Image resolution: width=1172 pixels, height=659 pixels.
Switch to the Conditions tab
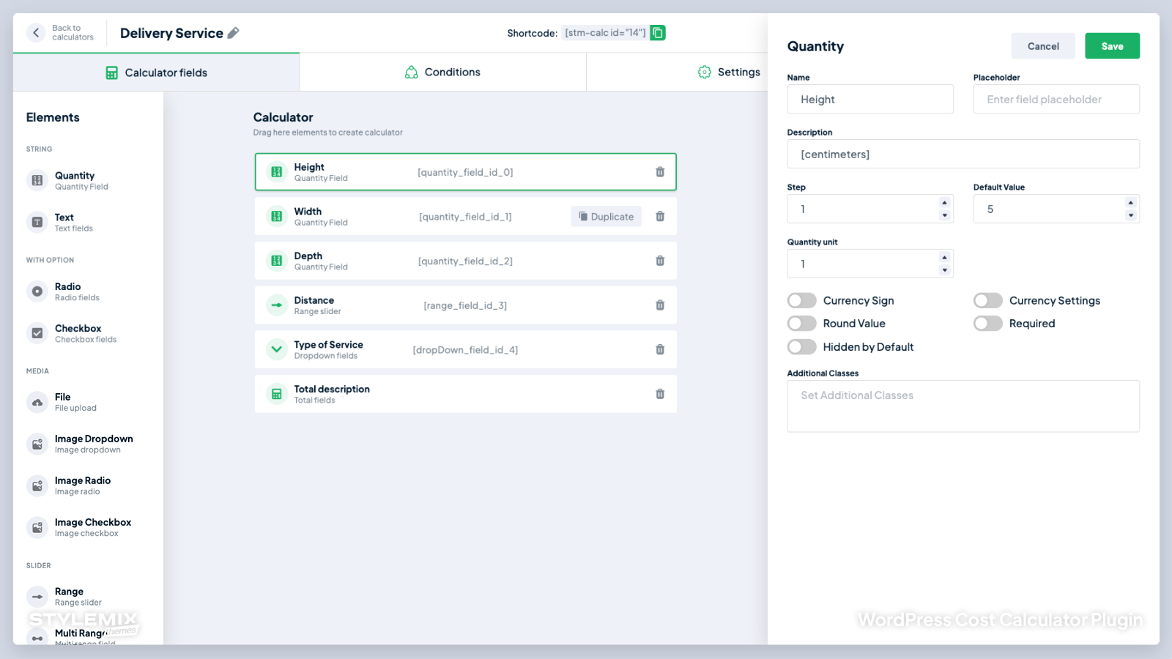click(x=442, y=72)
